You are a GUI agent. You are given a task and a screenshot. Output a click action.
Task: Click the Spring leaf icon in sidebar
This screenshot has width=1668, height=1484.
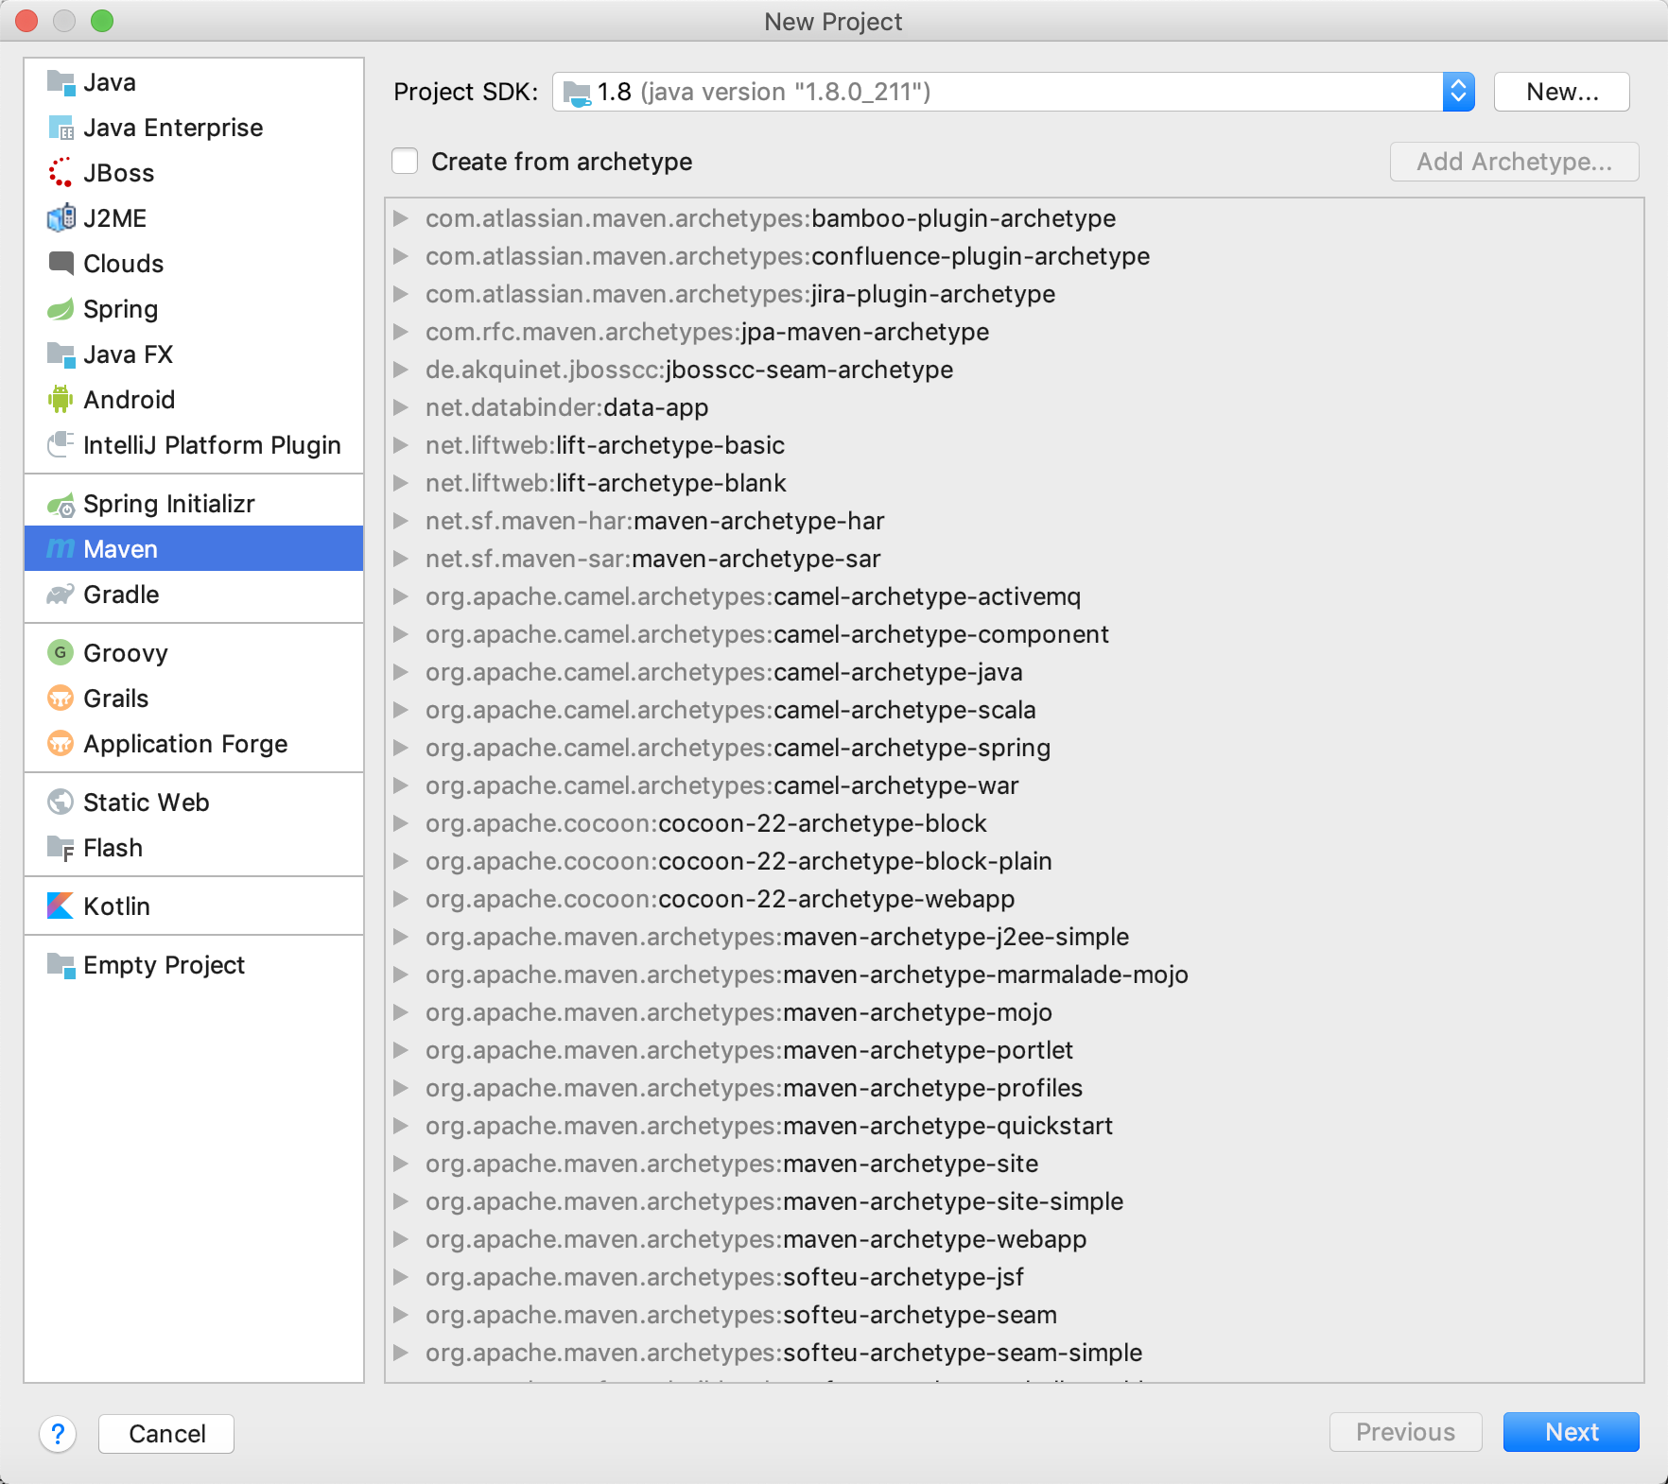[x=61, y=309]
